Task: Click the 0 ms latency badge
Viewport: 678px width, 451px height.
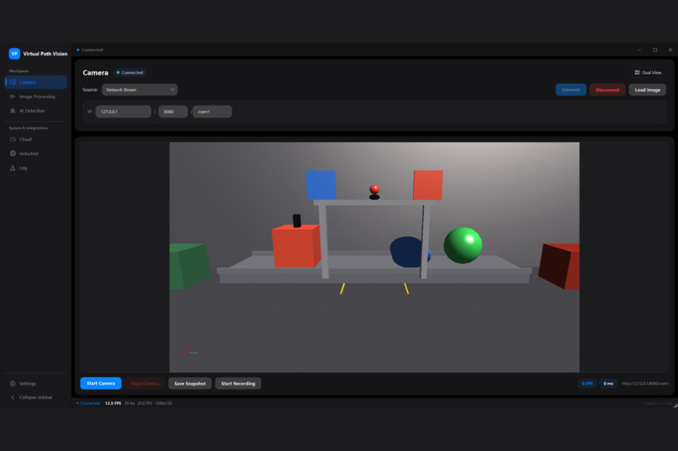Action: pos(608,383)
